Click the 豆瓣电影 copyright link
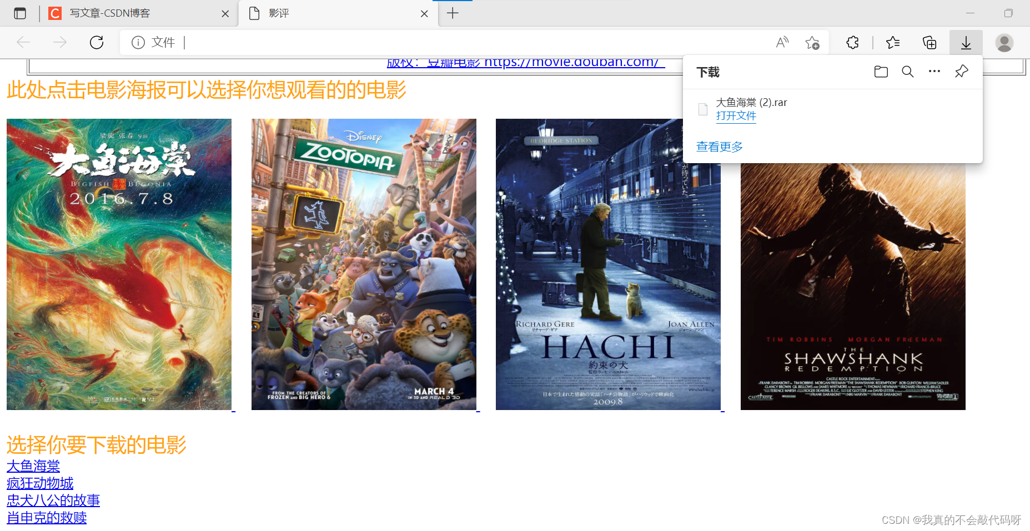Viewport: 1030px width, 531px height. click(525, 63)
